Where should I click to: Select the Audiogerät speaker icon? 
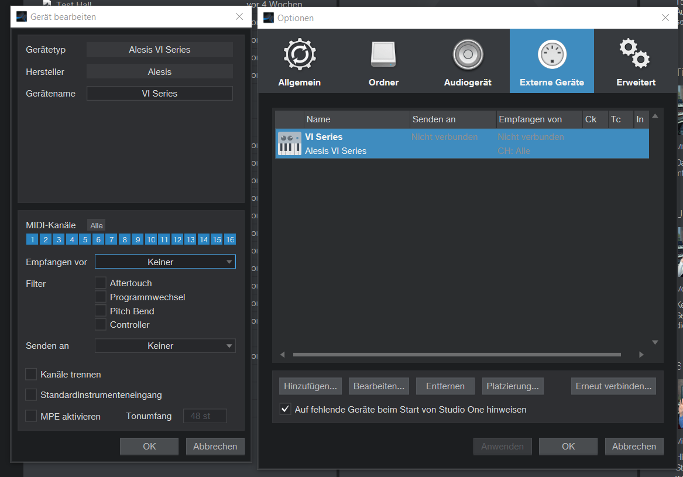click(468, 55)
